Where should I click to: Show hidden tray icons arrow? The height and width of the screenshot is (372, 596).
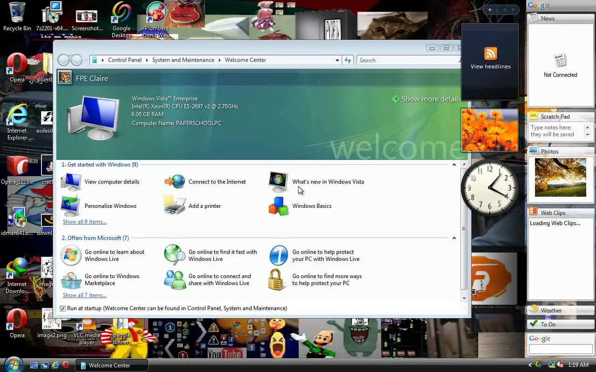(530, 365)
